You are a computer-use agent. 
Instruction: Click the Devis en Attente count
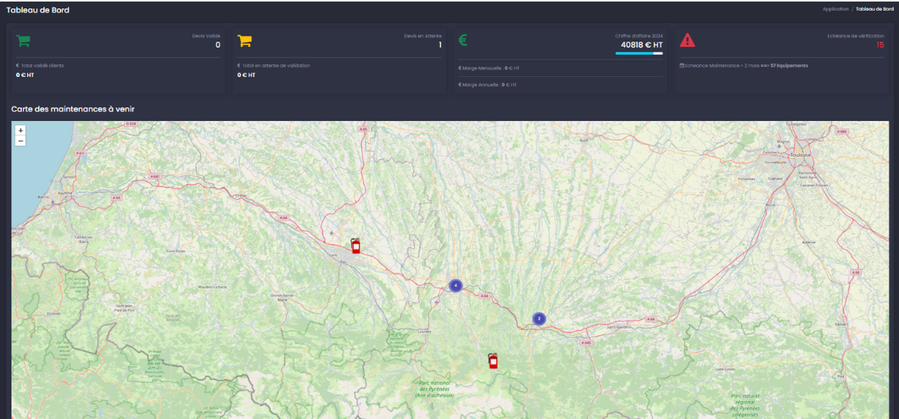(439, 45)
